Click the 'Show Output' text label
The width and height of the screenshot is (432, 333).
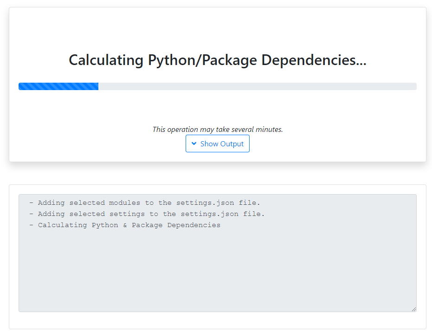[x=222, y=144]
